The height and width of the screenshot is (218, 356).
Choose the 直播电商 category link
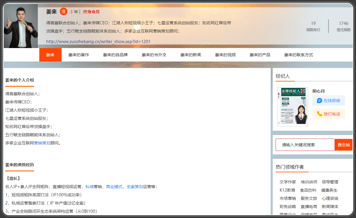tap(309, 207)
